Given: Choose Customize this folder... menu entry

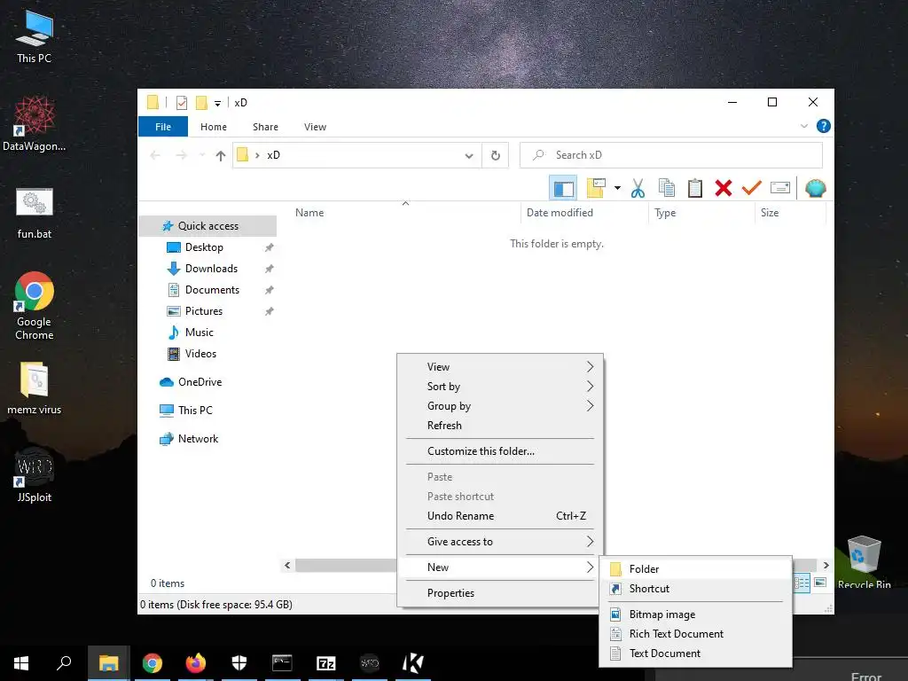Looking at the screenshot, I should pos(500,451).
